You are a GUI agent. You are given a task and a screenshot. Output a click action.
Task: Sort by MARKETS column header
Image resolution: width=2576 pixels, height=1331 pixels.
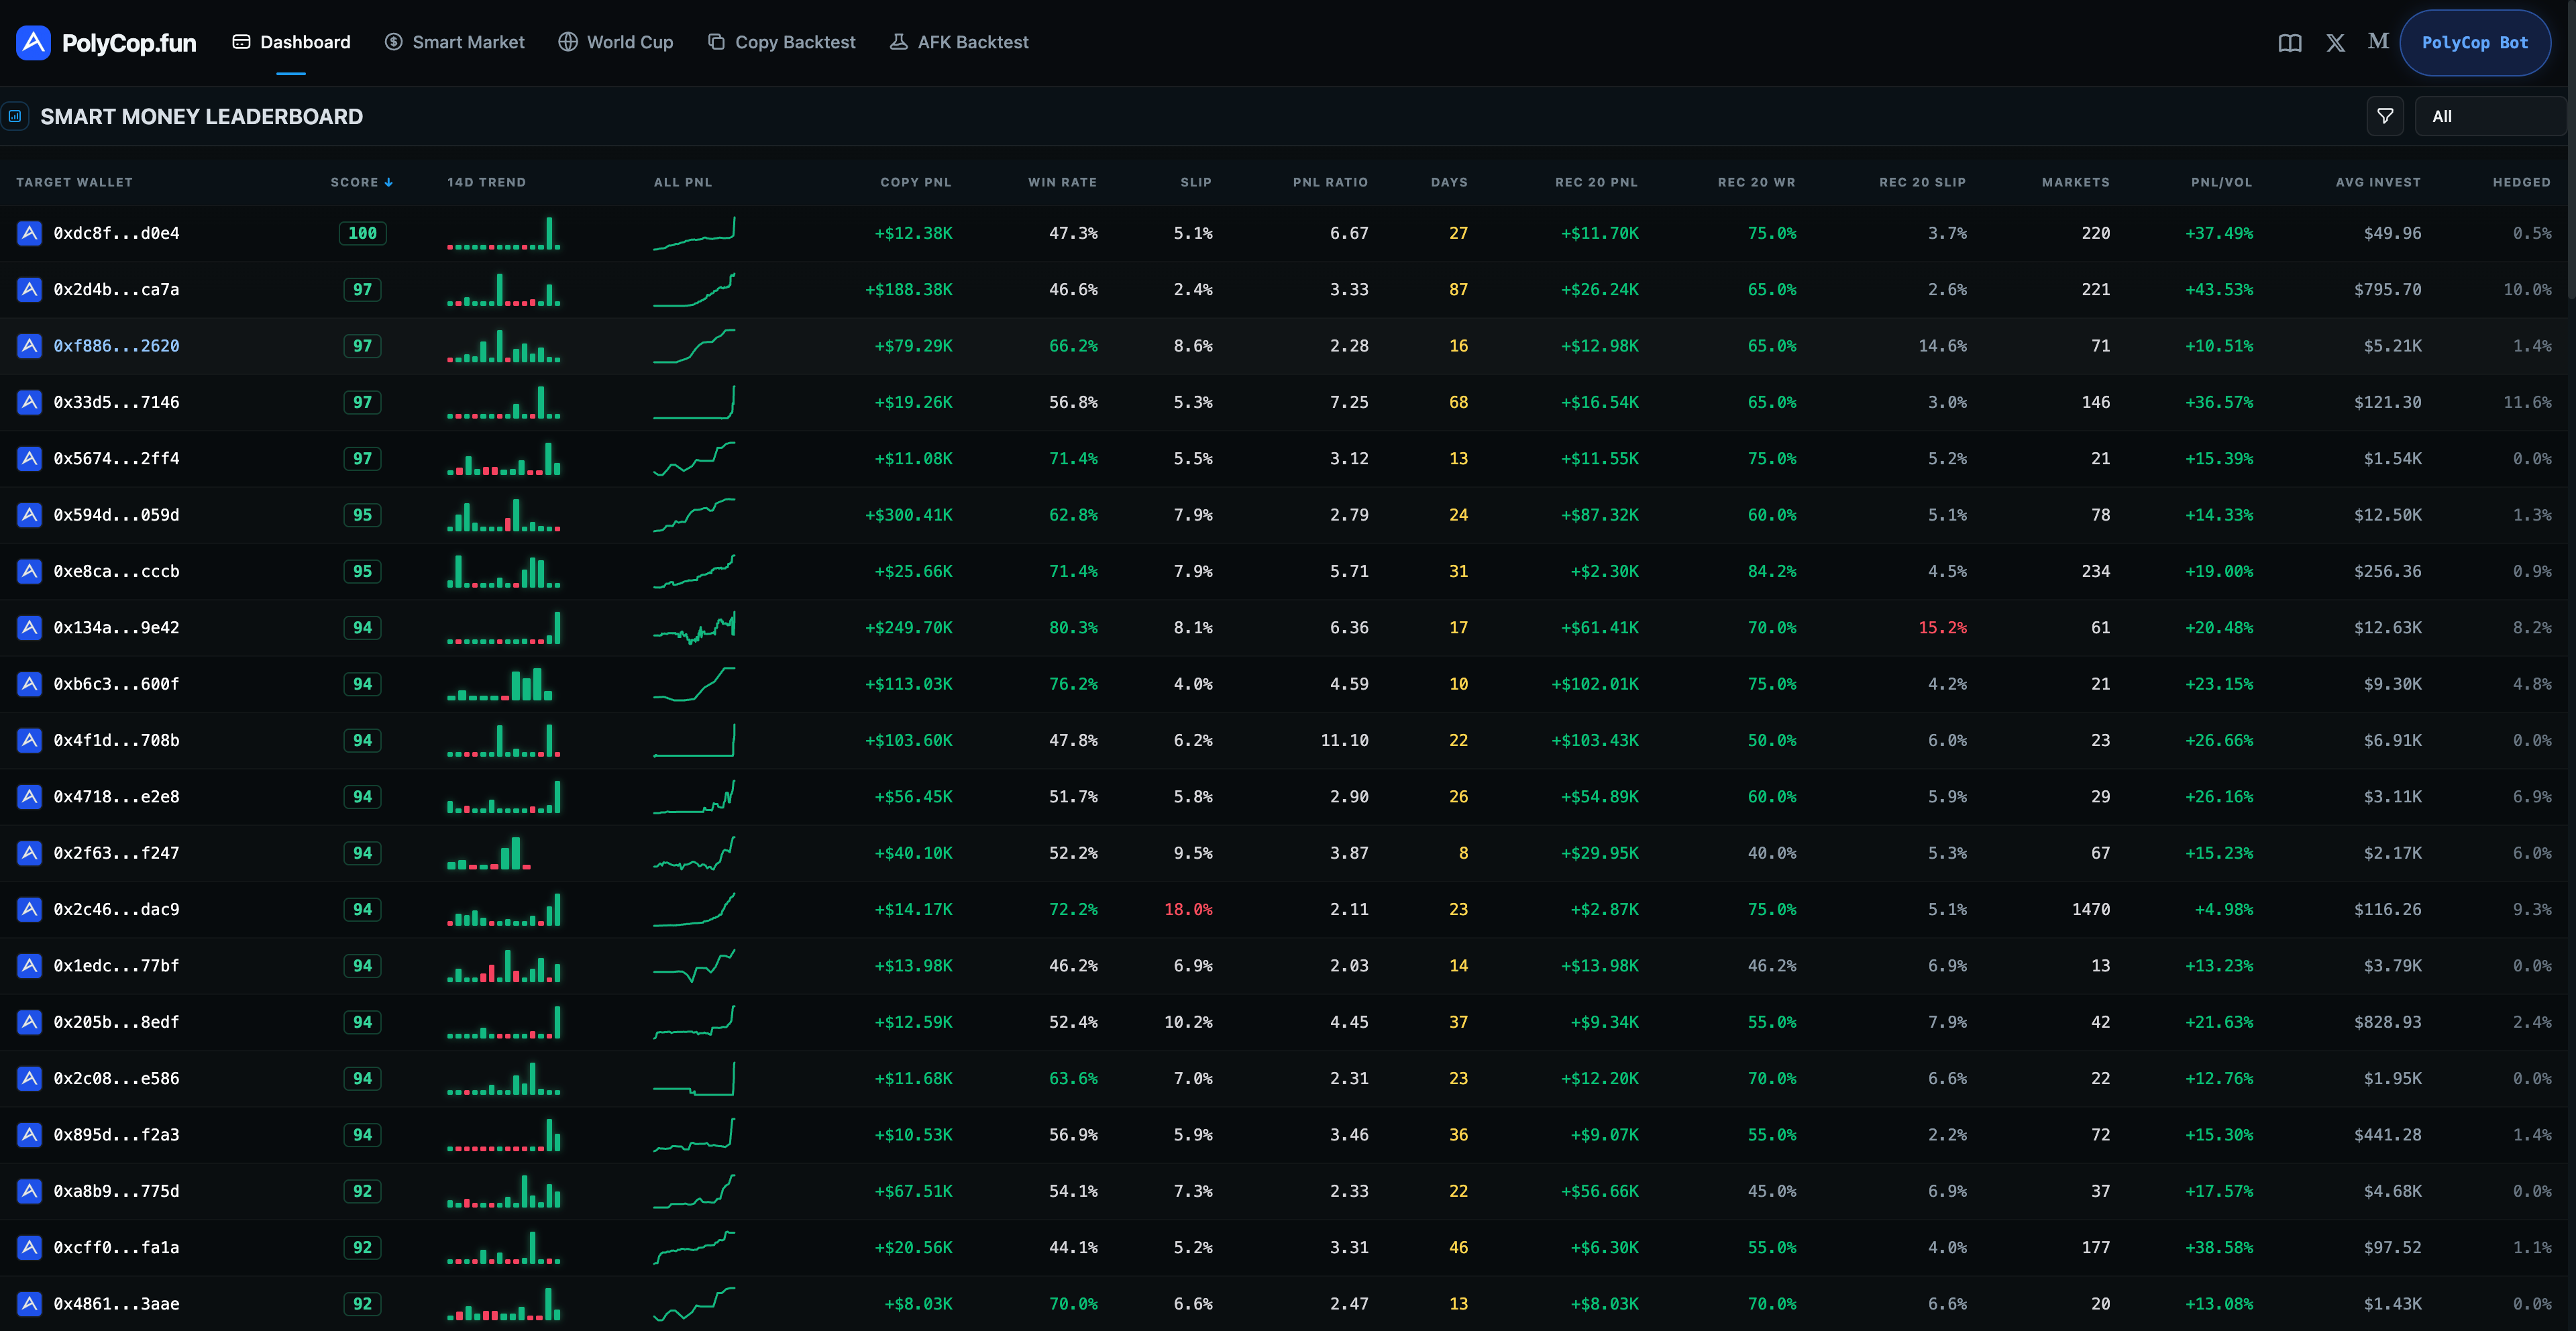pos(2076,182)
